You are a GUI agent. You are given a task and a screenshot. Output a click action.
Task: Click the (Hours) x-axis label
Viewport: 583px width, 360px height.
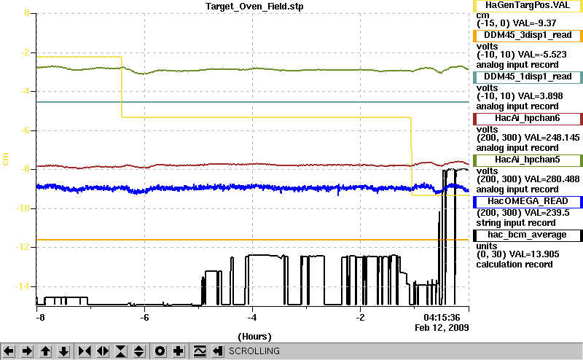pos(254,337)
